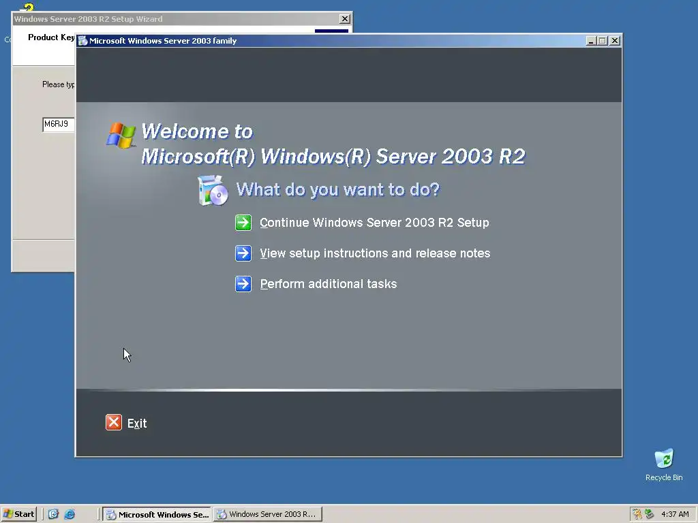Image resolution: width=698 pixels, height=523 pixels.
Task: Click the Show Desktop quick launch icon
Action: tap(53, 514)
